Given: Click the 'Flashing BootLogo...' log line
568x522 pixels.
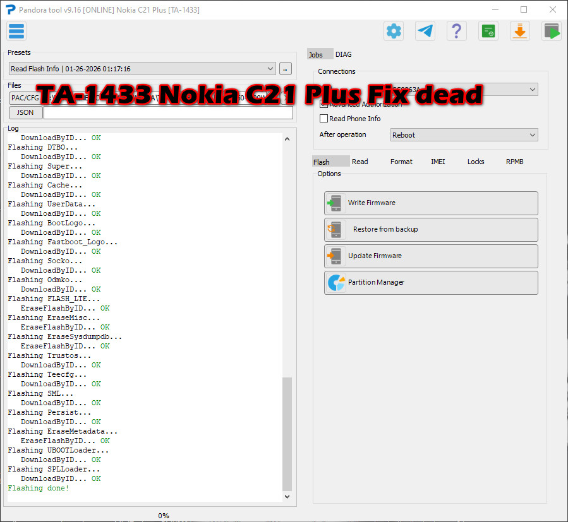Looking at the screenshot, I should click(x=51, y=223).
